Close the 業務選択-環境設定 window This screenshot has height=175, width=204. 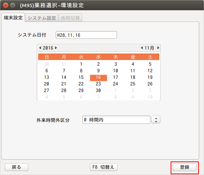tap(6, 5)
